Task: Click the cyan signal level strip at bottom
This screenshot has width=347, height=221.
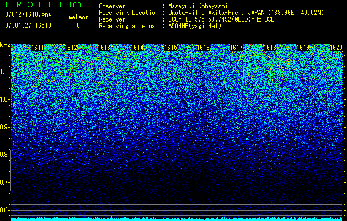Action: tap(177, 219)
